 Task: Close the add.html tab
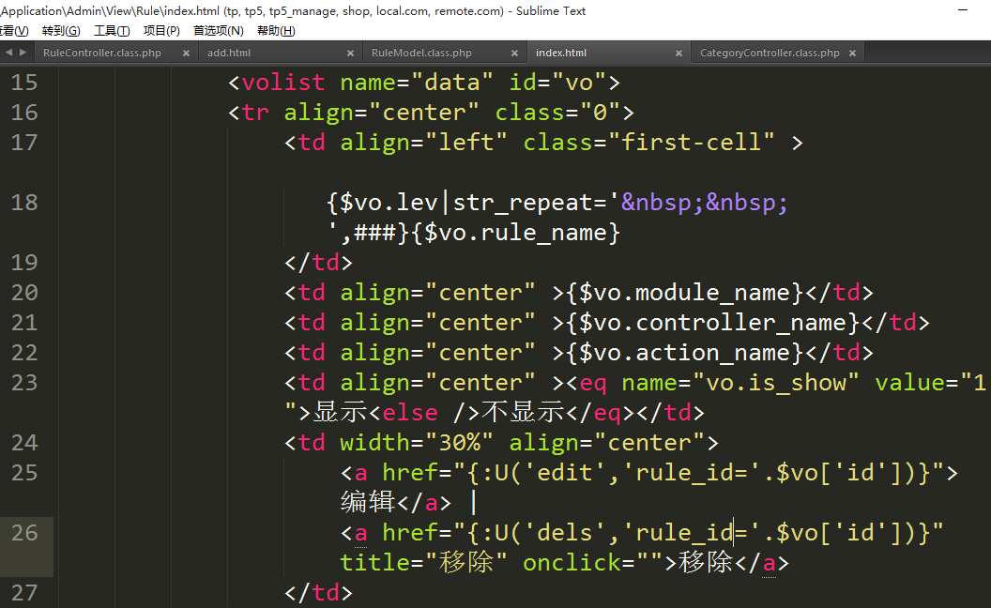pos(350,53)
